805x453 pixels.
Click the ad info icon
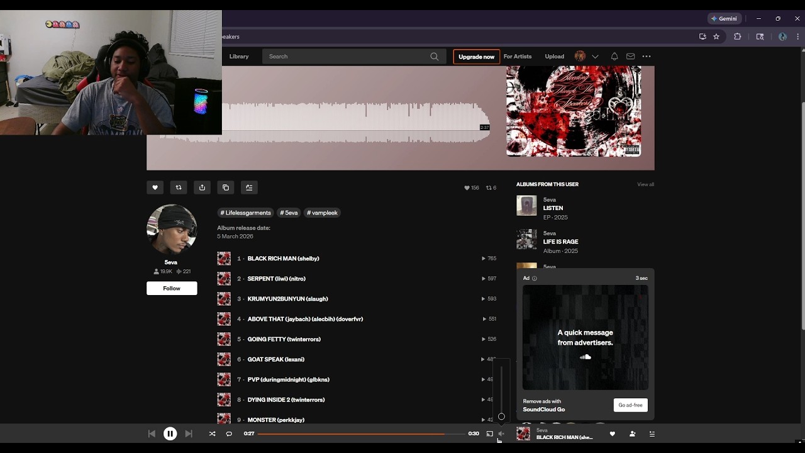pos(535,278)
